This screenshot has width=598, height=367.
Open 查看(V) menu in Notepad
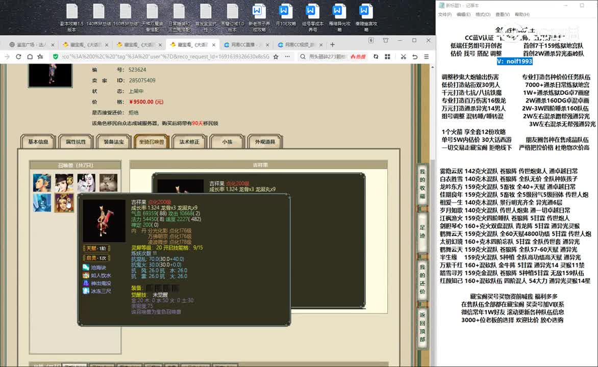[x=503, y=14]
